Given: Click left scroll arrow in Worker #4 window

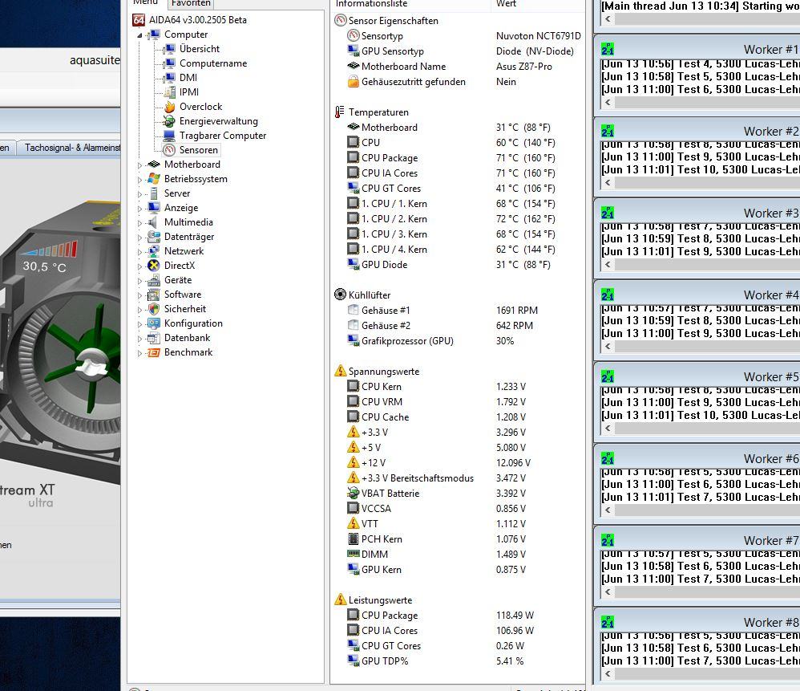Looking at the screenshot, I should 608,346.
